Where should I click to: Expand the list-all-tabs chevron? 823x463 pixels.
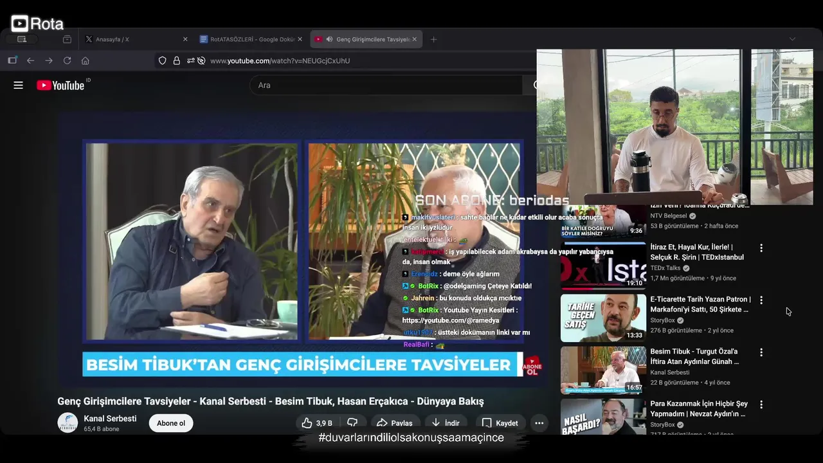click(x=792, y=39)
